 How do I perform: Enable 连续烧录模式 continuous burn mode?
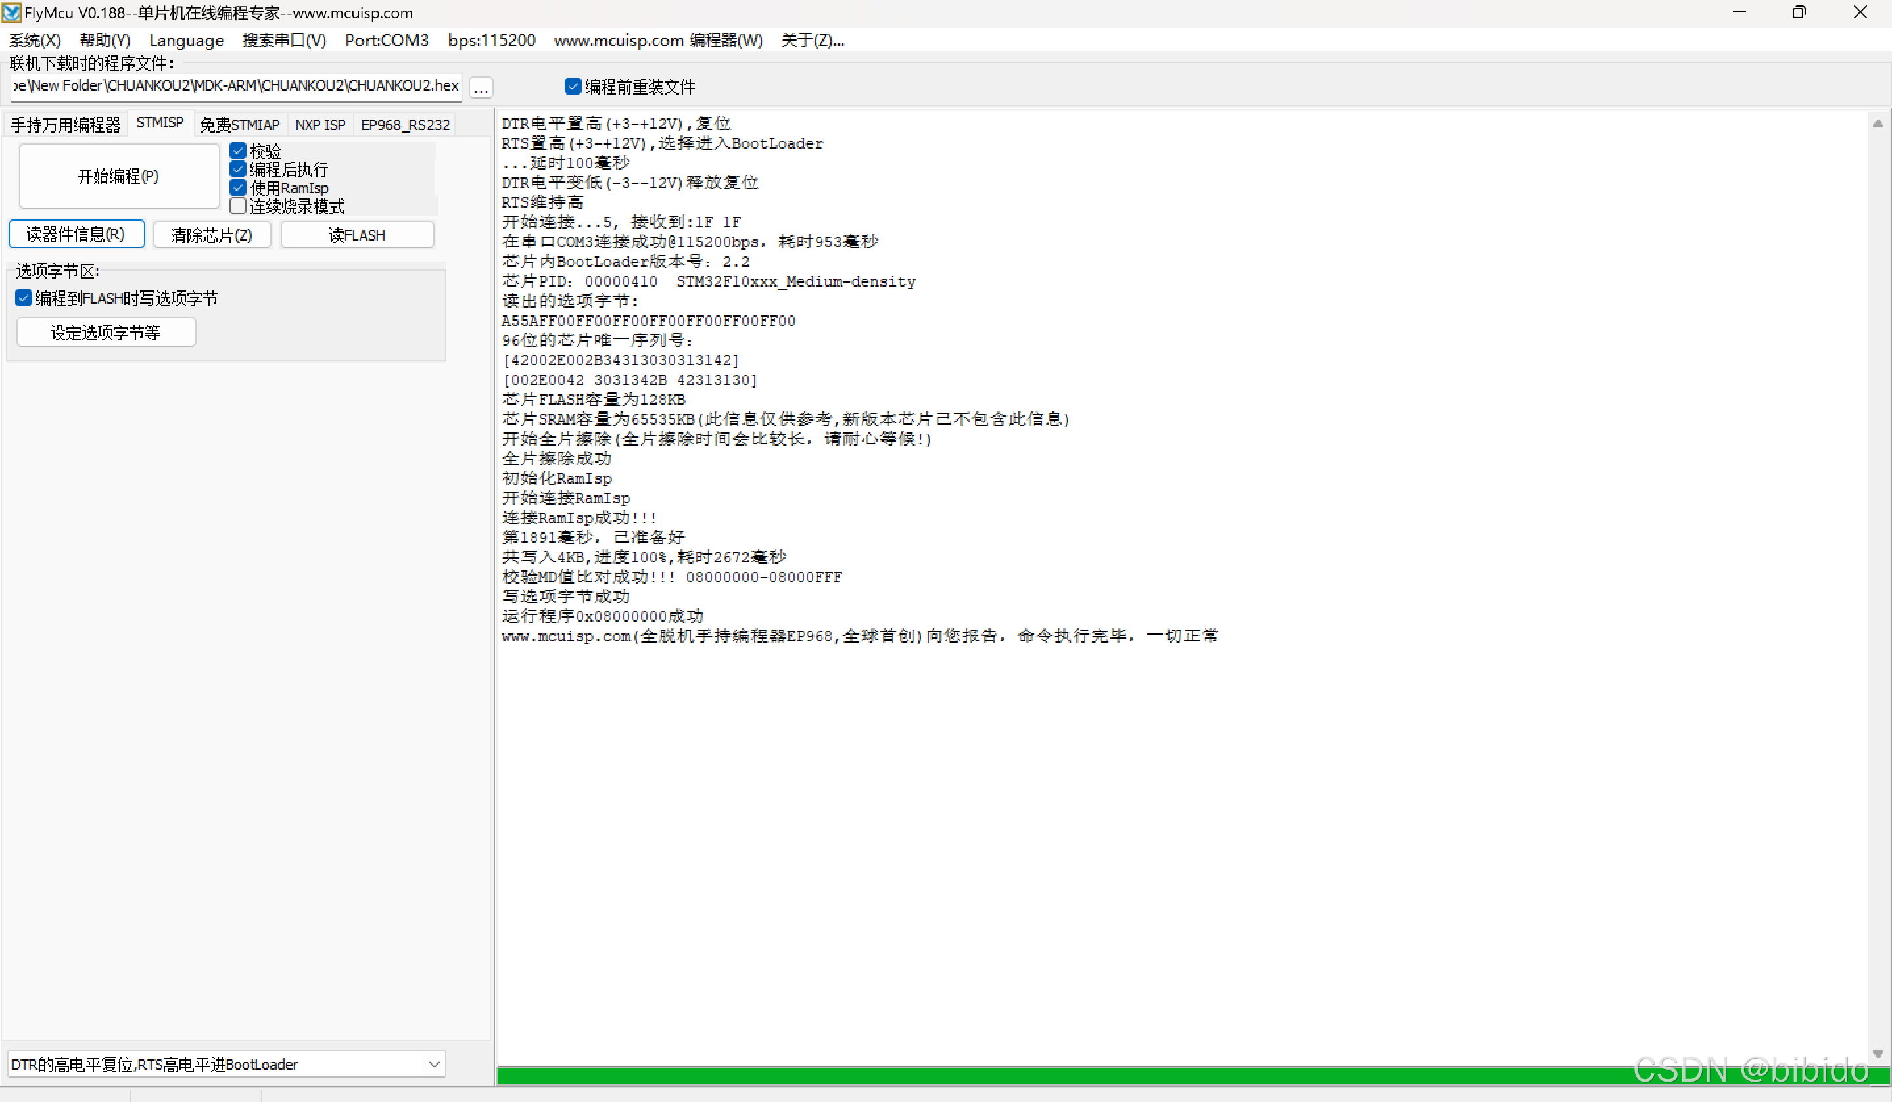[238, 206]
